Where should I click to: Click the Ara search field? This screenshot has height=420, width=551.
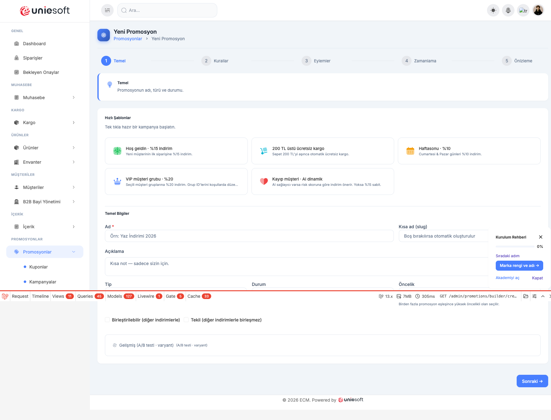click(167, 10)
